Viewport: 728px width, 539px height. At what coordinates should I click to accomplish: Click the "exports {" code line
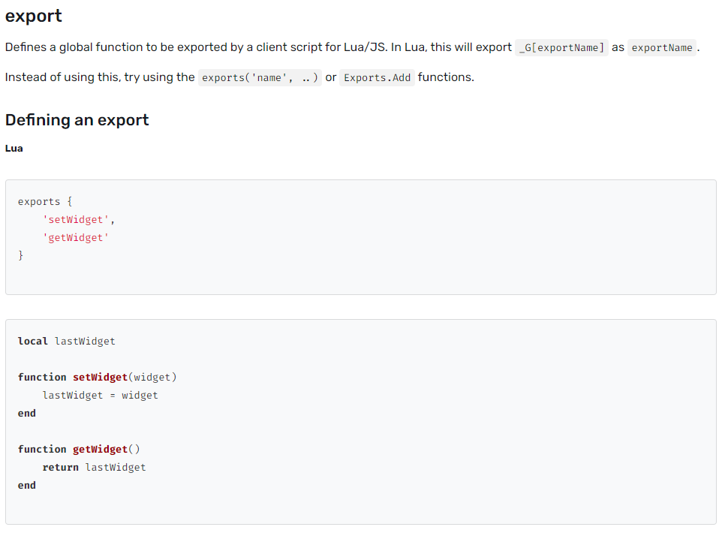(x=45, y=201)
